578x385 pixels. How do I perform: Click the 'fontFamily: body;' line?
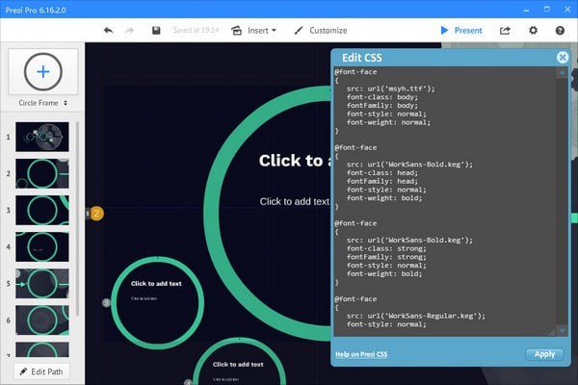point(381,105)
